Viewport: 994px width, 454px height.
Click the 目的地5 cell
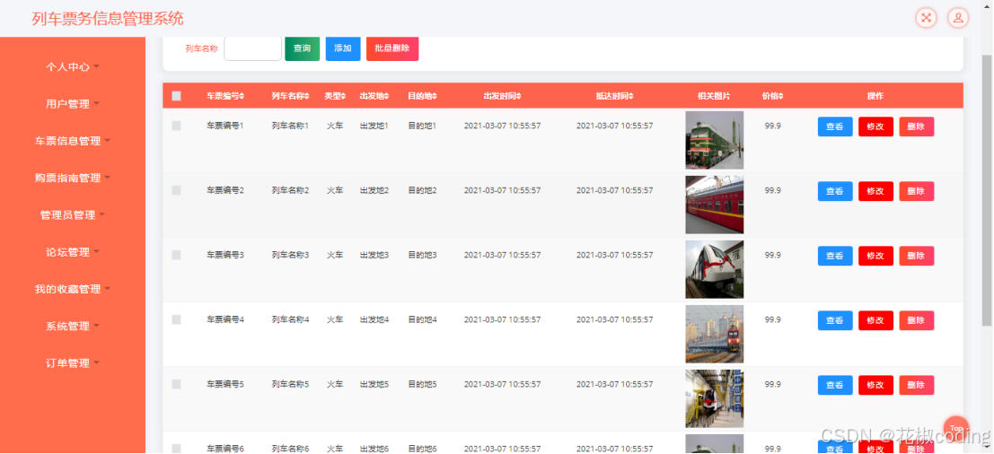point(422,384)
